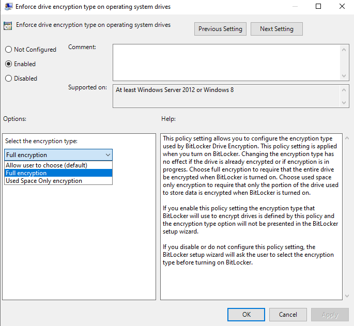Cancel the policy changes
Viewport: 354px width, 326px height.
[288, 315]
